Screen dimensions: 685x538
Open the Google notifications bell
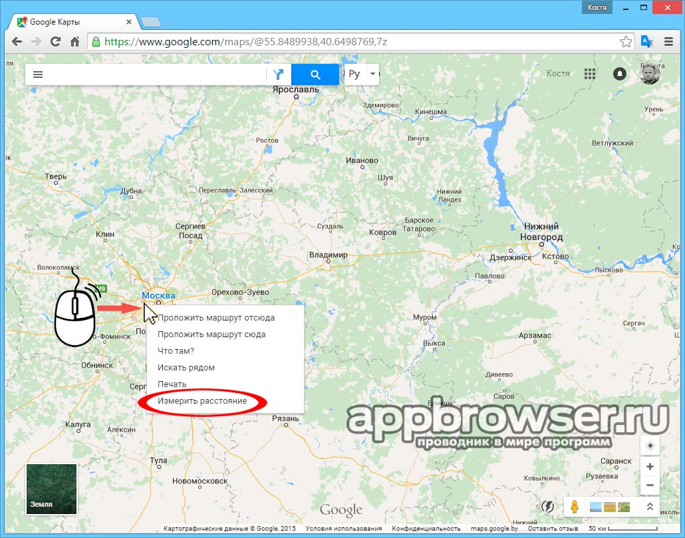click(x=619, y=74)
